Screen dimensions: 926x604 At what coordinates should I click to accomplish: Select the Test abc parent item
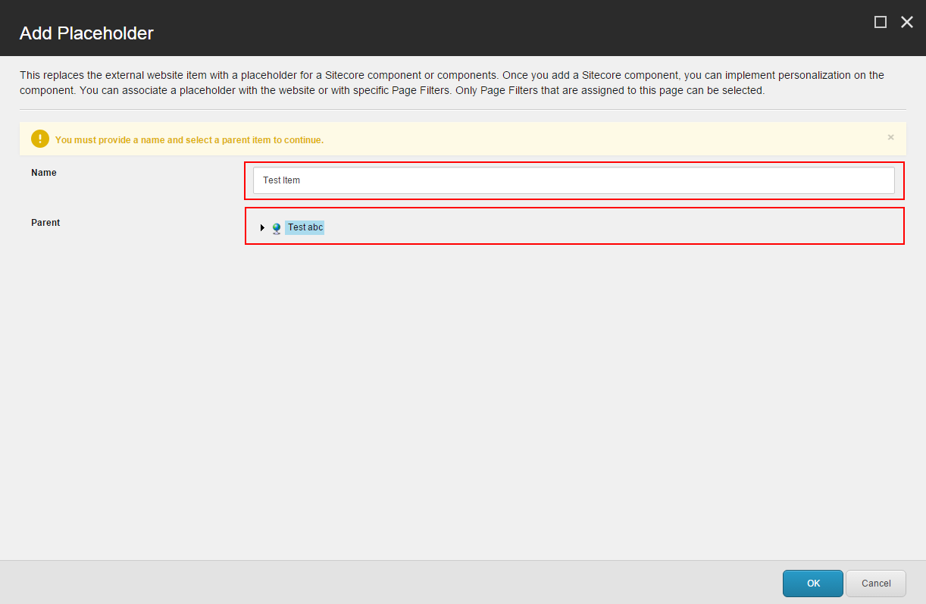[305, 227]
